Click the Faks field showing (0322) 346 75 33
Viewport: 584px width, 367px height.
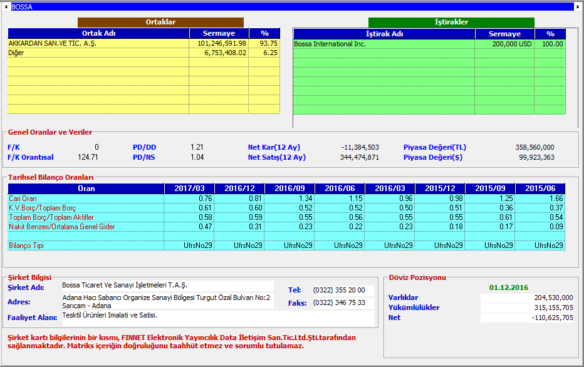(343, 303)
